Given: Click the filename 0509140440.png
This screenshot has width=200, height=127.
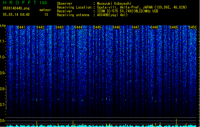Looking at the screenshot, I should point(16,8).
